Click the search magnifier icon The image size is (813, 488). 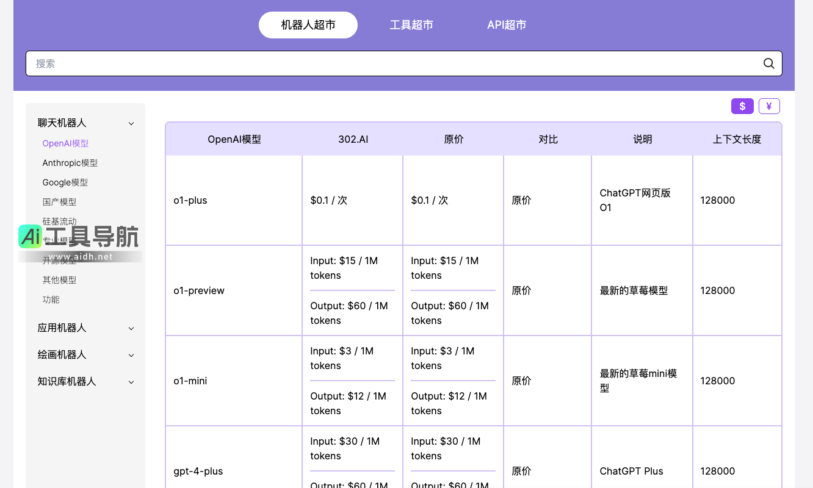click(x=768, y=63)
